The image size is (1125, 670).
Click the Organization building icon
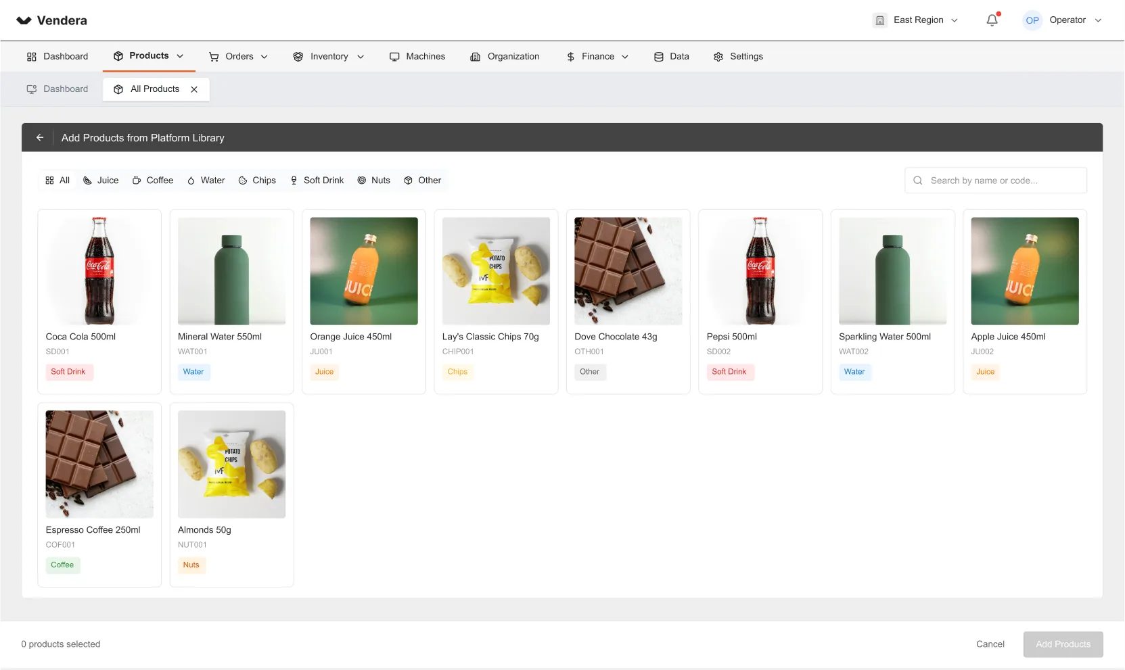[x=476, y=57]
